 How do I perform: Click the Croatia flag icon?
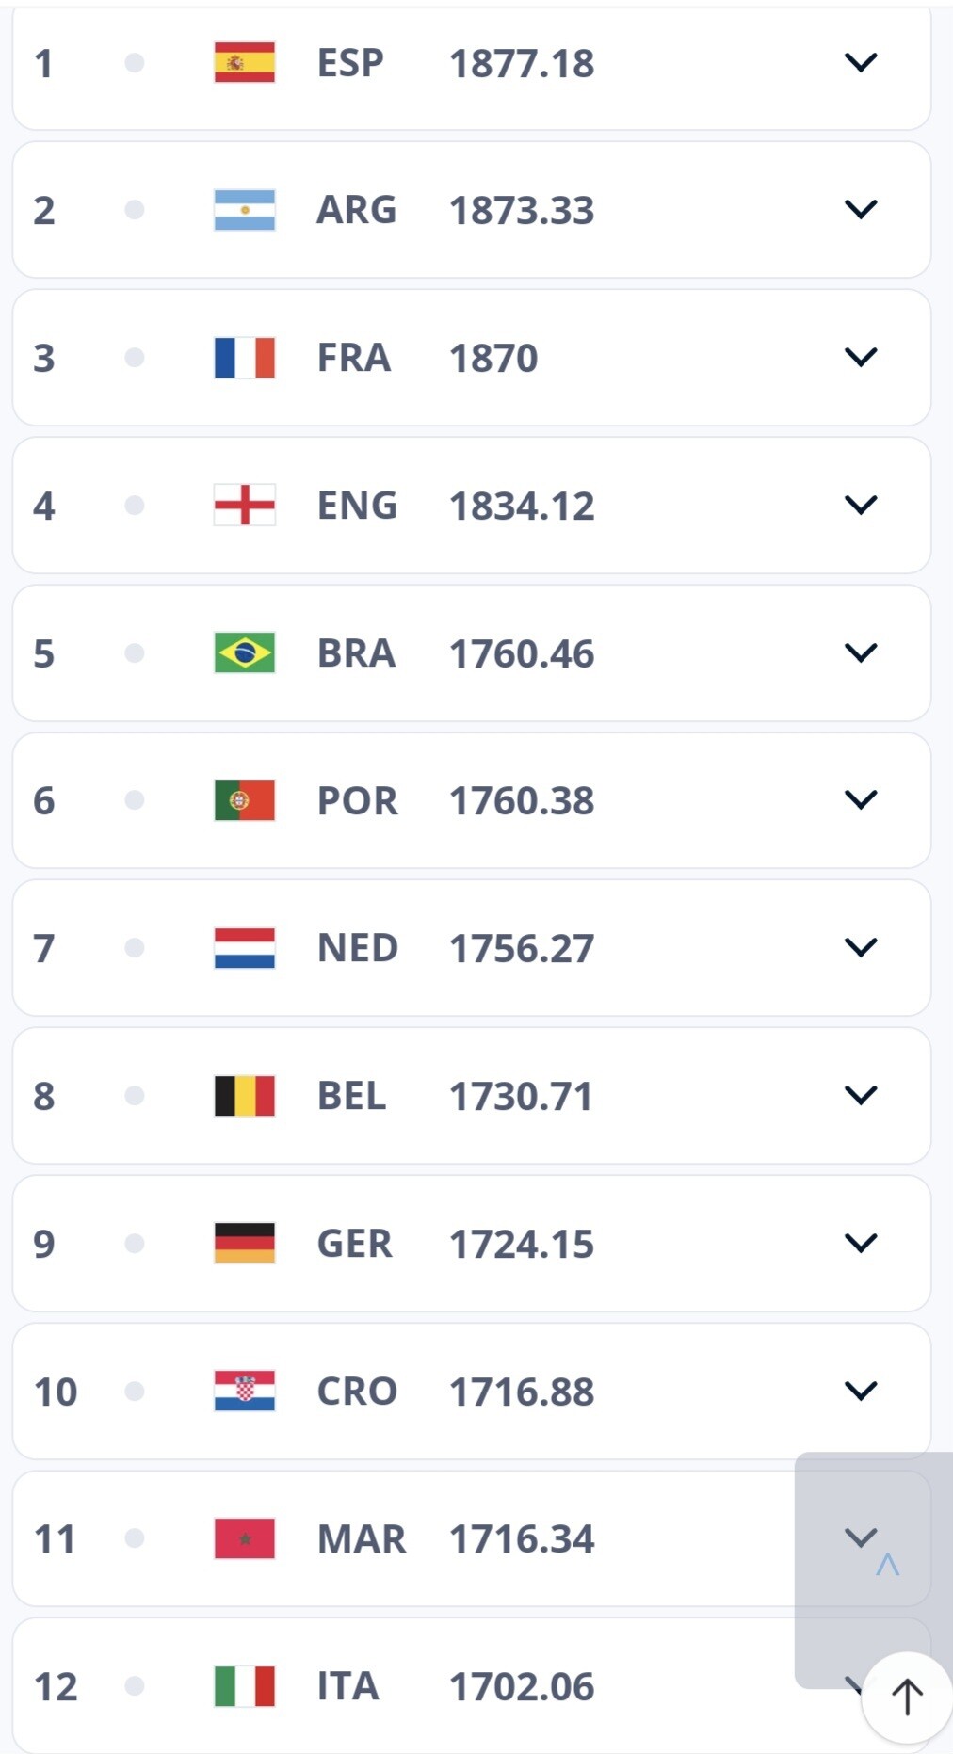pyautogui.click(x=244, y=1391)
